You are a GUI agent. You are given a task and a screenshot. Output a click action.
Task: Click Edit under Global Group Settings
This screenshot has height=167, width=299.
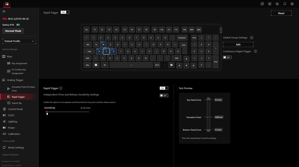(x=238, y=44)
